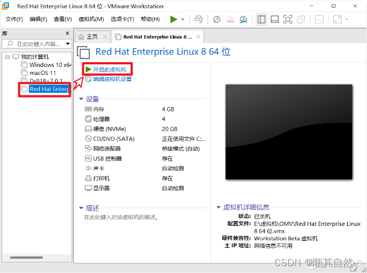Click the stretch guest display icon
Image resolution: width=367 pixels, height=273 pixels.
pyautogui.click(x=337, y=19)
